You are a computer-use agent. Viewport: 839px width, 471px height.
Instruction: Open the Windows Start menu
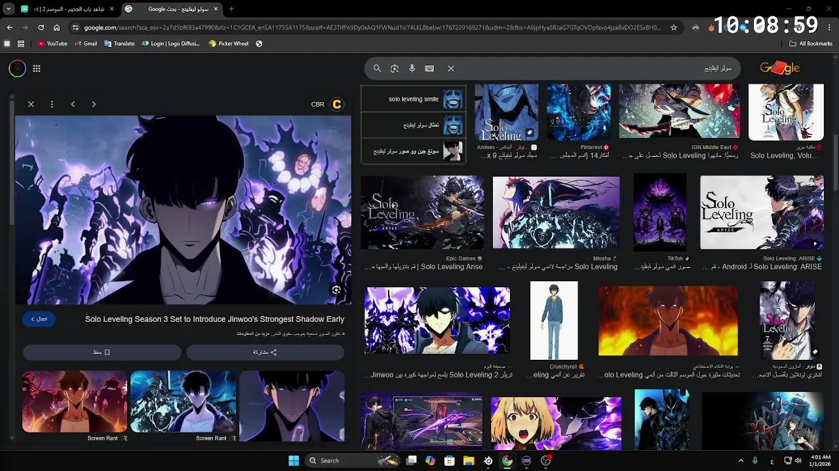294,461
